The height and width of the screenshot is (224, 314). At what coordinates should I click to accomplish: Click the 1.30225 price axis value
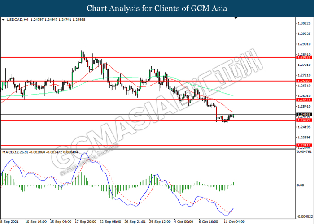pos(304,23)
